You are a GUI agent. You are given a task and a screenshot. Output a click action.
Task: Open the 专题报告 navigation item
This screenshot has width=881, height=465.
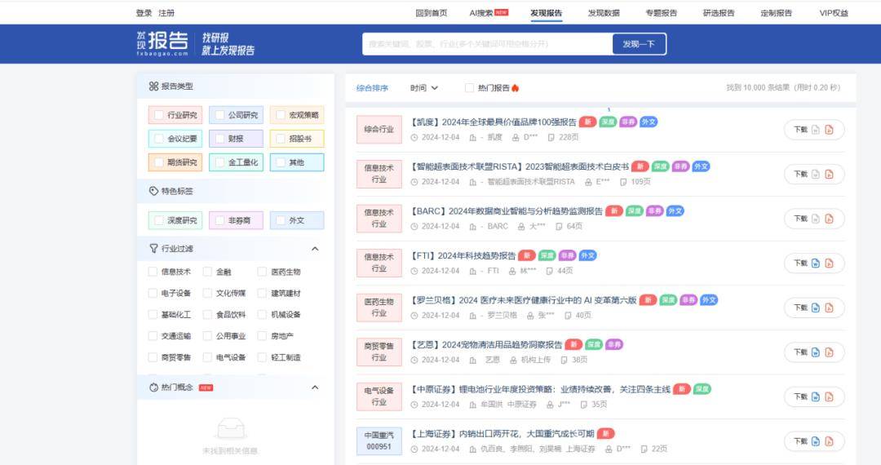662,13
